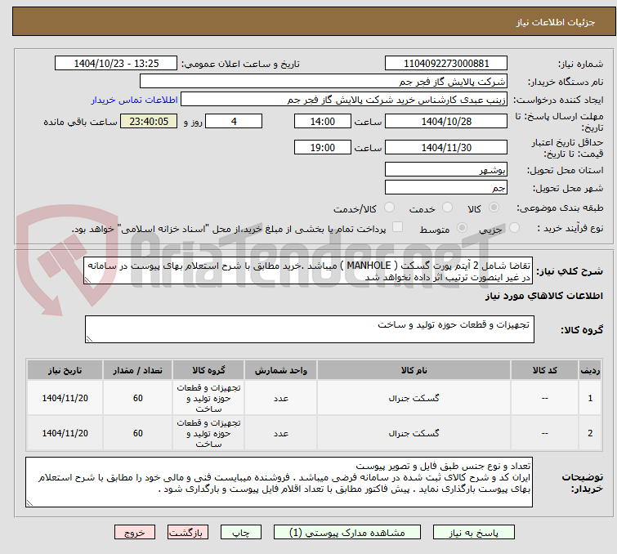Screen dimensions: 617x554
Task: Click گسکت جنرال in row 1
Action: (x=414, y=398)
